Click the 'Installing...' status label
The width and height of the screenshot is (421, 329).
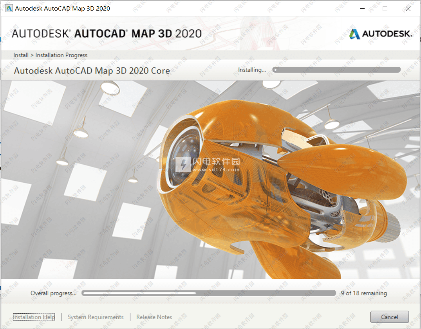252,70
